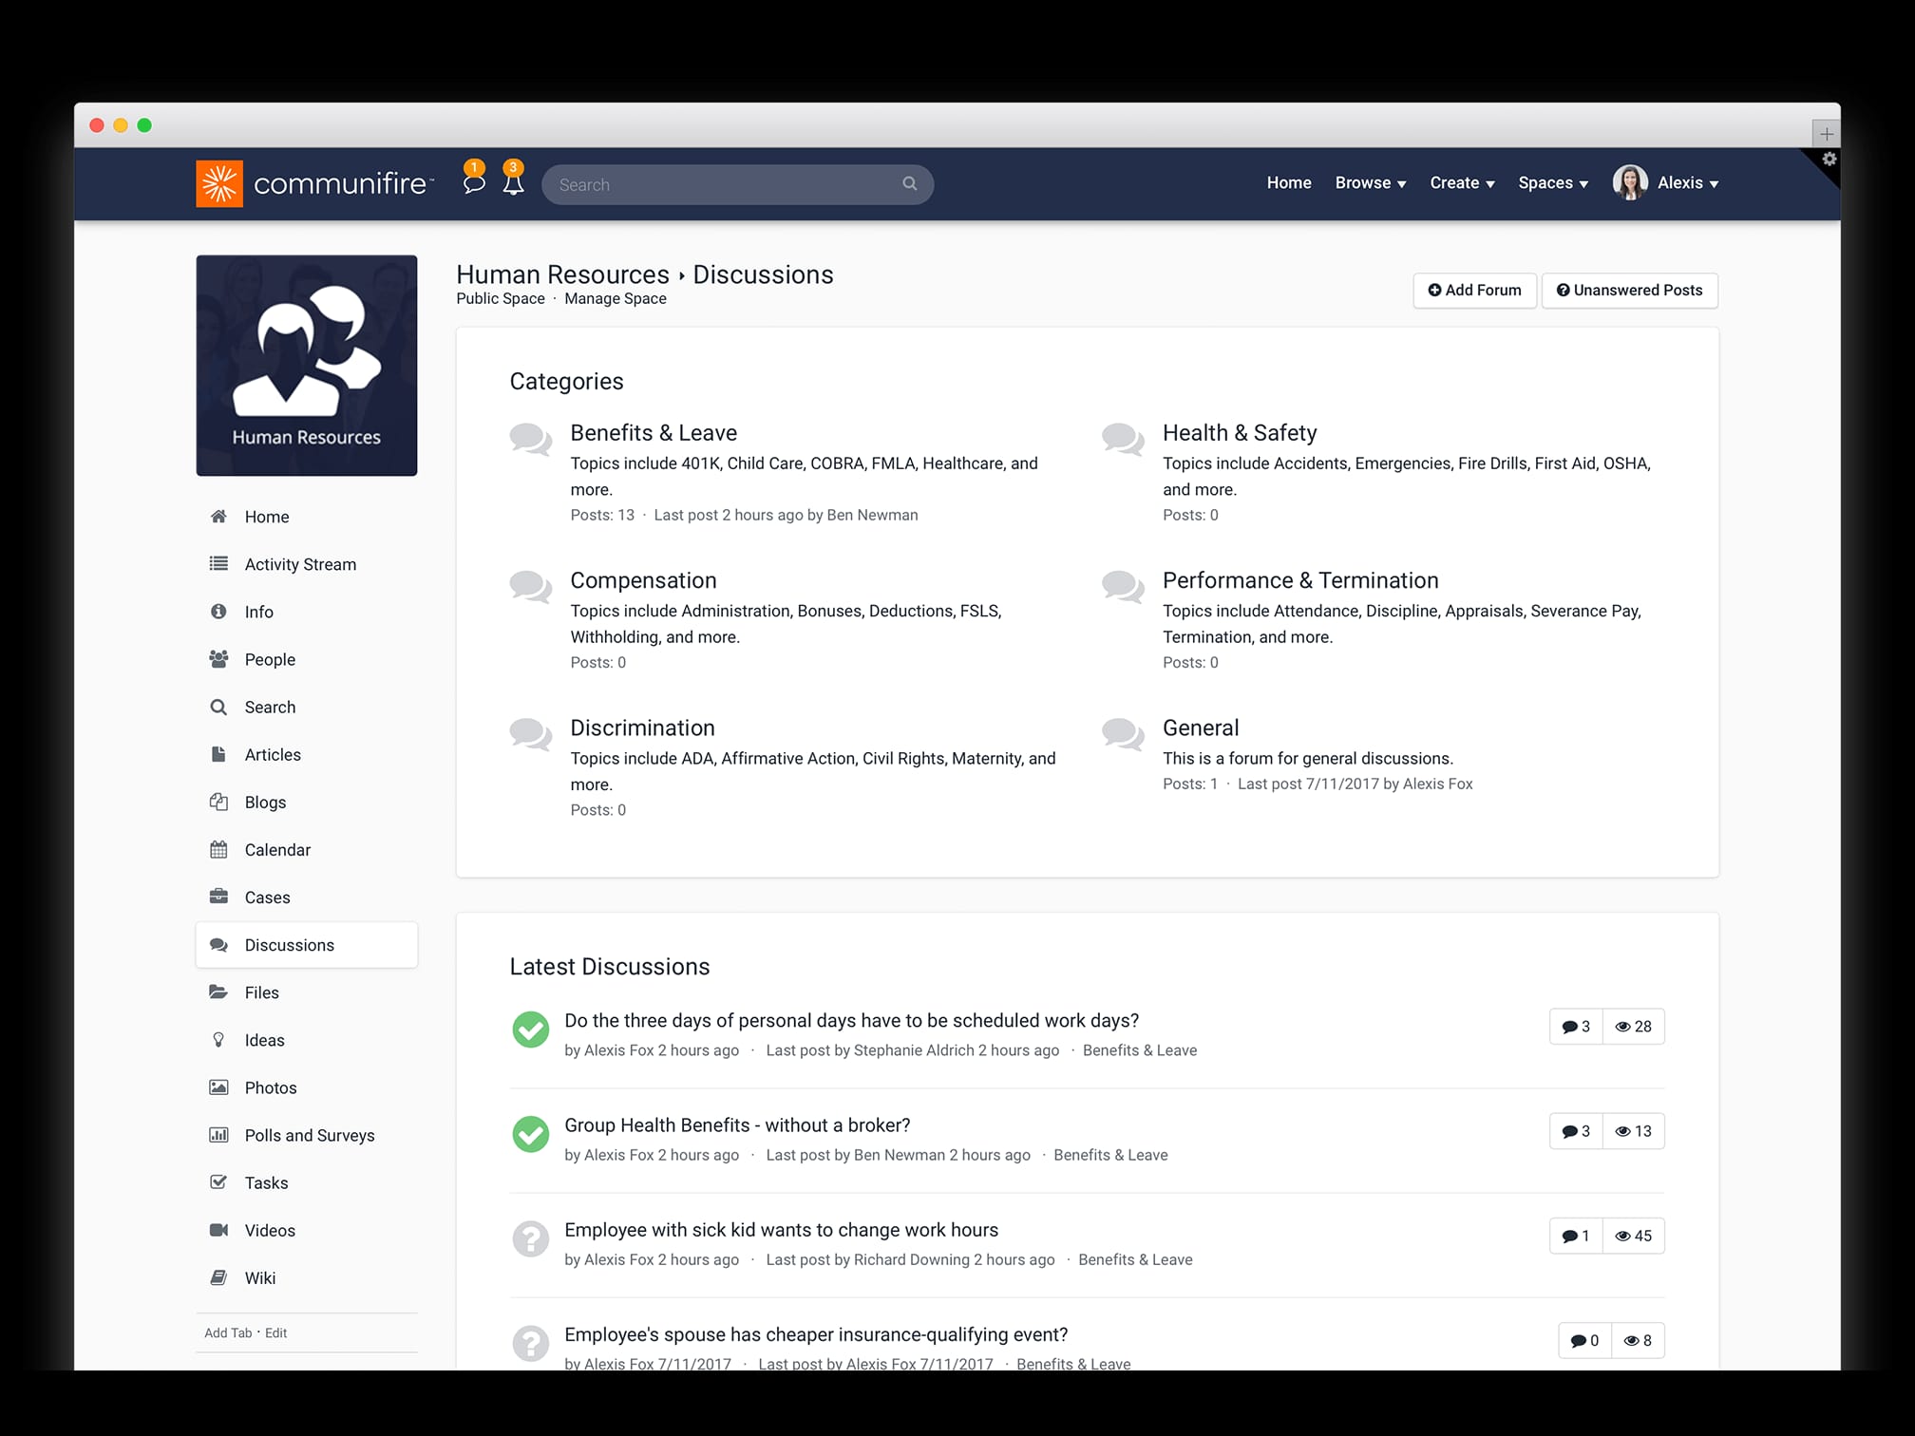Click the People group icon in sidebar
1915x1436 pixels.
(218, 658)
